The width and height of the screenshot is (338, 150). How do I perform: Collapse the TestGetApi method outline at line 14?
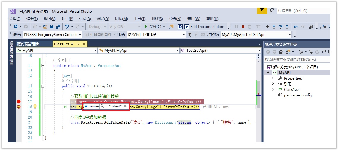42,86
